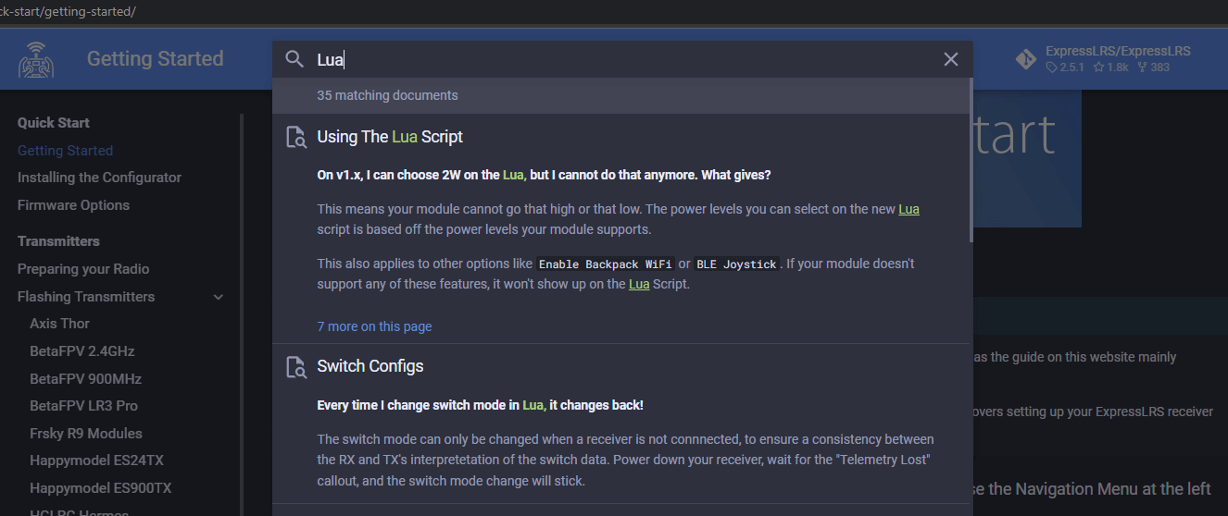Click the GitHub repository git icon
This screenshot has height=516, width=1228.
[x=1025, y=59]
